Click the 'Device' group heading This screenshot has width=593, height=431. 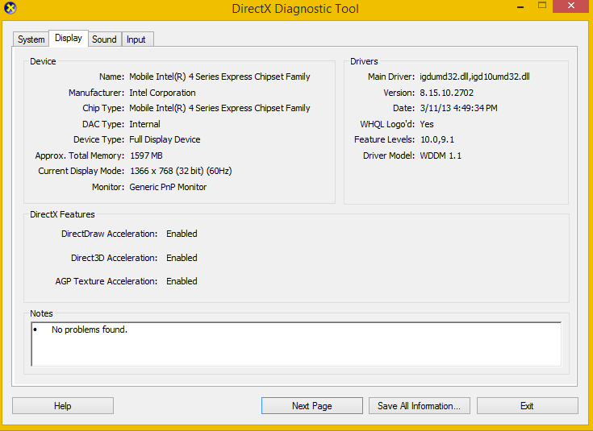tap(43, 61)
